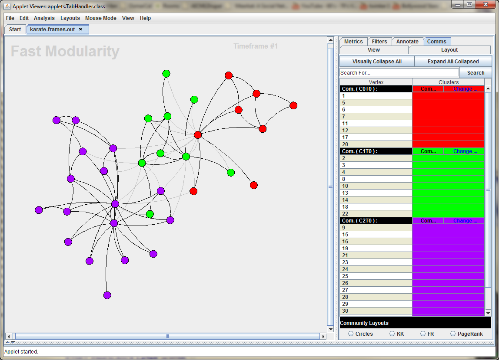
Task: Select the KK community layout
Action: pyautogui.click(x=392, y=334)
